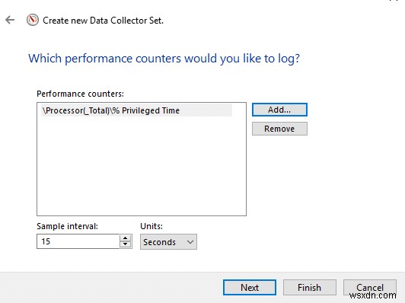Screen dimensions: 405x303
Task: Cancel the Data Collector Set wizard
Action: 370,288
